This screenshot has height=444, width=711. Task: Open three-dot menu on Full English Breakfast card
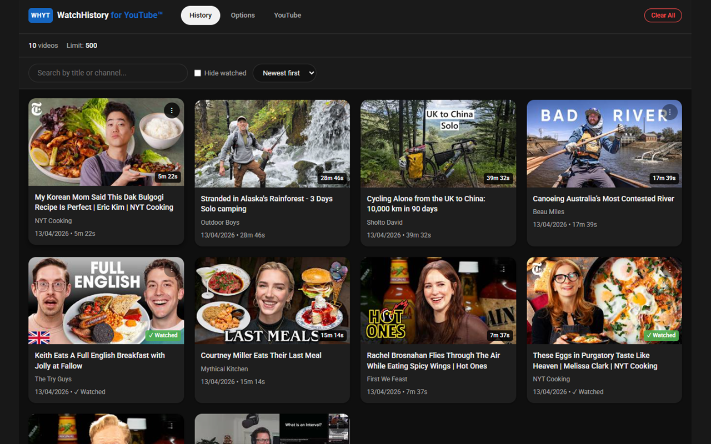click(172, 269)
